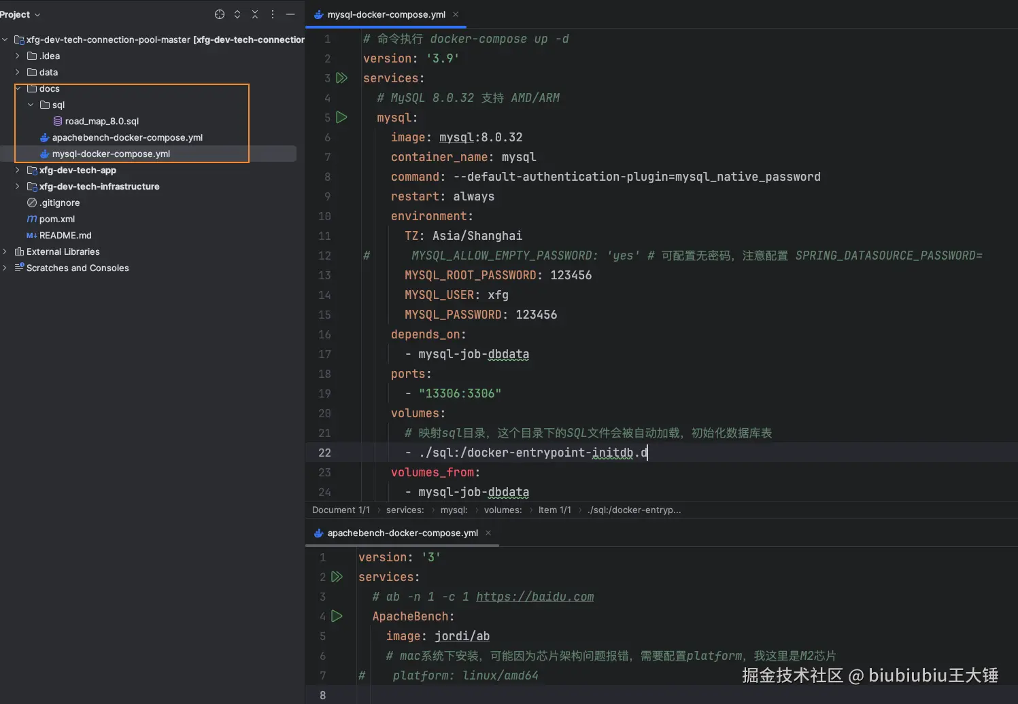Click the .gitignore file icon
Screen dimensions: 1018x704
32,203
